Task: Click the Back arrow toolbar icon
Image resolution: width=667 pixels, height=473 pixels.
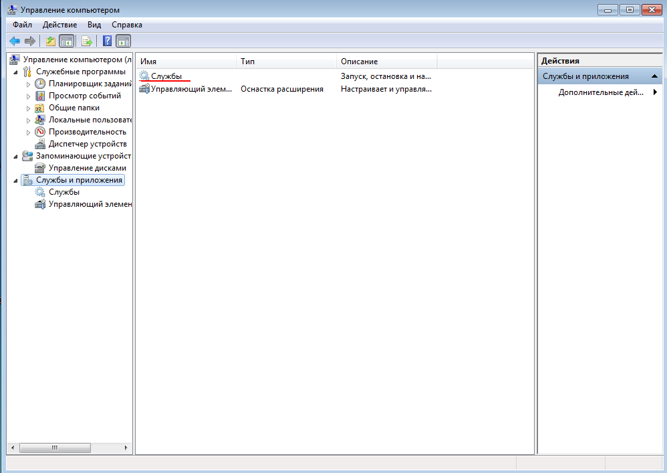Action: pos(15,41)
